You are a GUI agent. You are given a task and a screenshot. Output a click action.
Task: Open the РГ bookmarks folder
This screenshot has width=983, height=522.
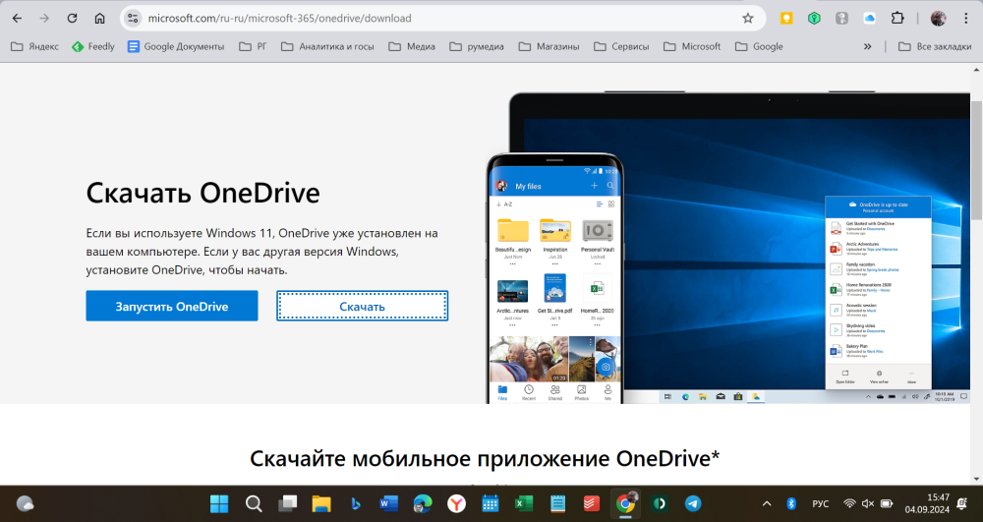point(254,46)
